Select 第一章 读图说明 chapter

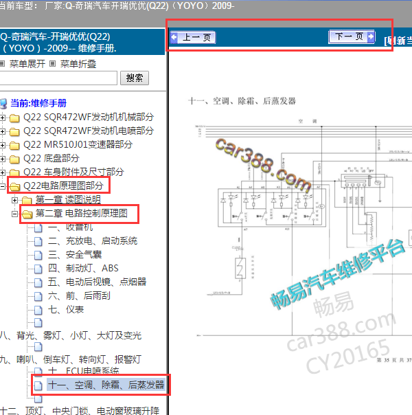(x=68, y=199)
